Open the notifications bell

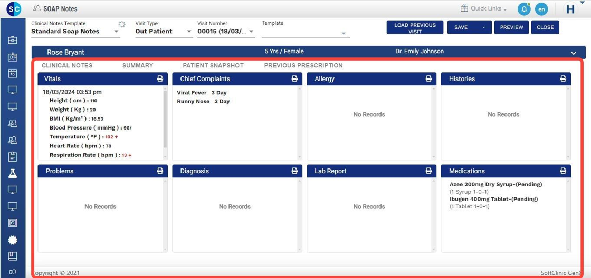coord(523,9)
